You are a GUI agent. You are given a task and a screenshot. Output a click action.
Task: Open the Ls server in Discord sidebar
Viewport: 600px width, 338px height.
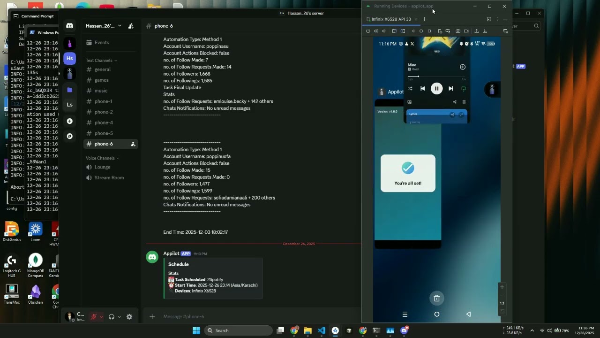tap(70, 105)
